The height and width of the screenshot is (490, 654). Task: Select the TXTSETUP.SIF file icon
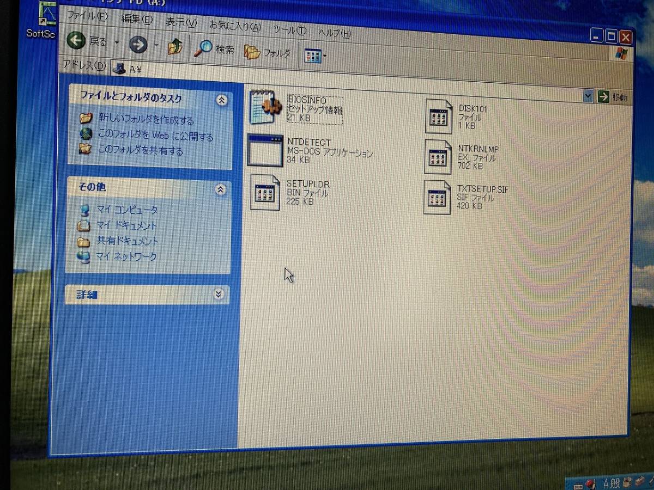pos(438,197)
